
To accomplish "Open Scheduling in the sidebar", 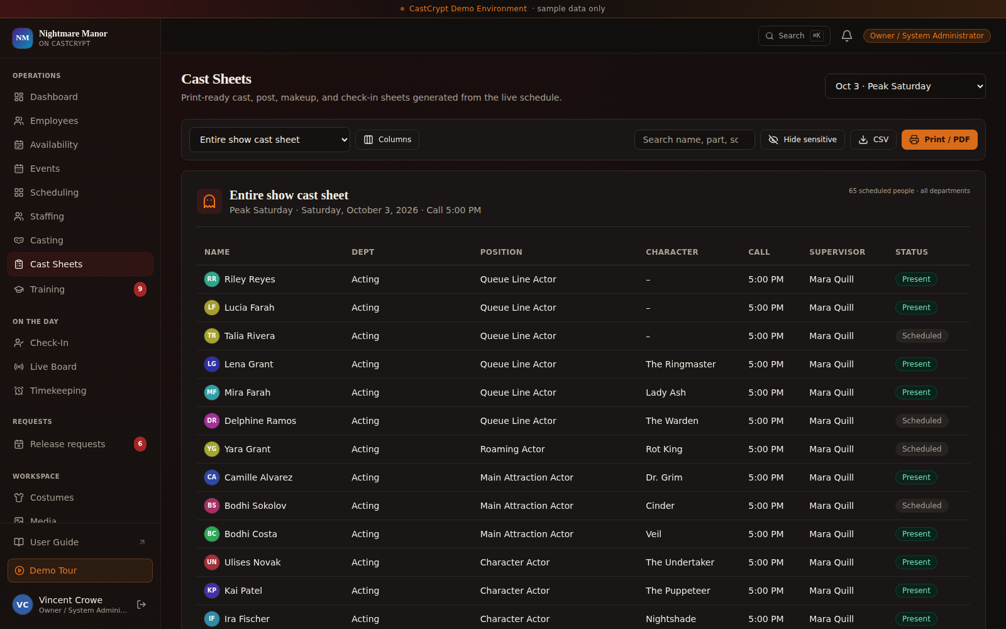I will coord(80,192).
